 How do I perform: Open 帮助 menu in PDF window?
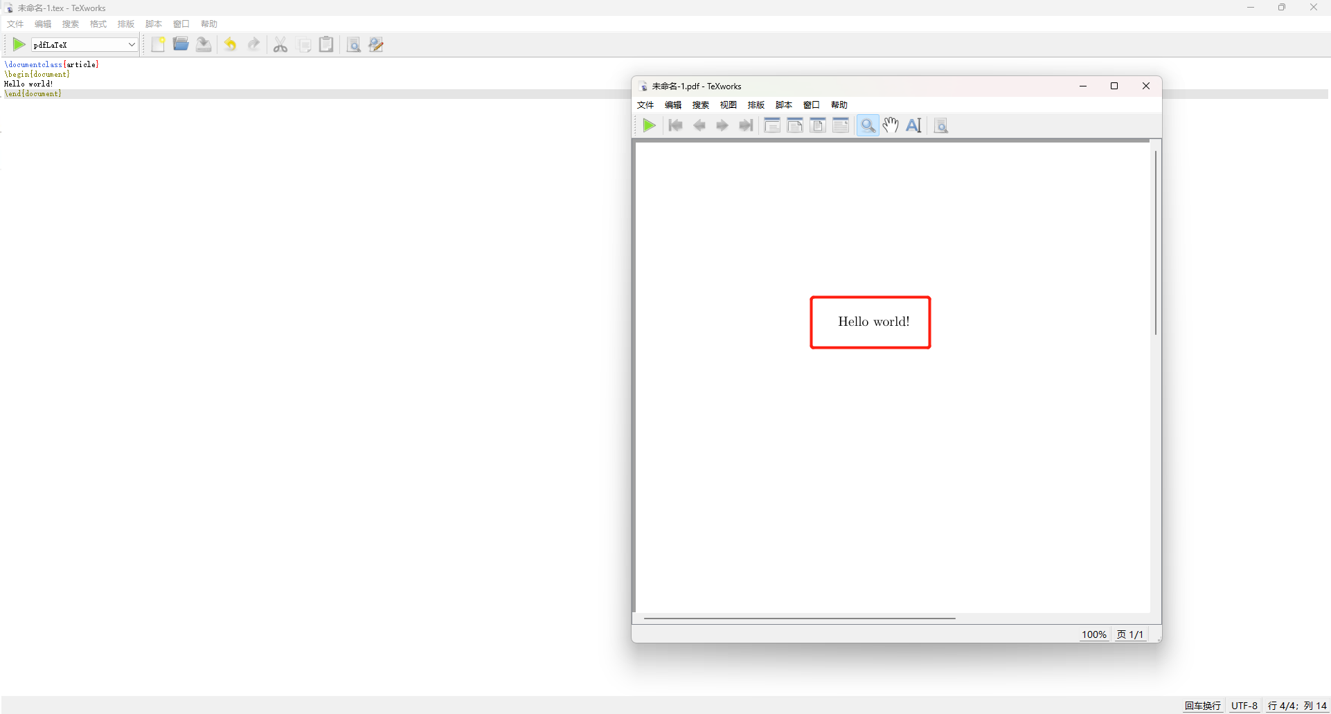(x=839, y=105)
